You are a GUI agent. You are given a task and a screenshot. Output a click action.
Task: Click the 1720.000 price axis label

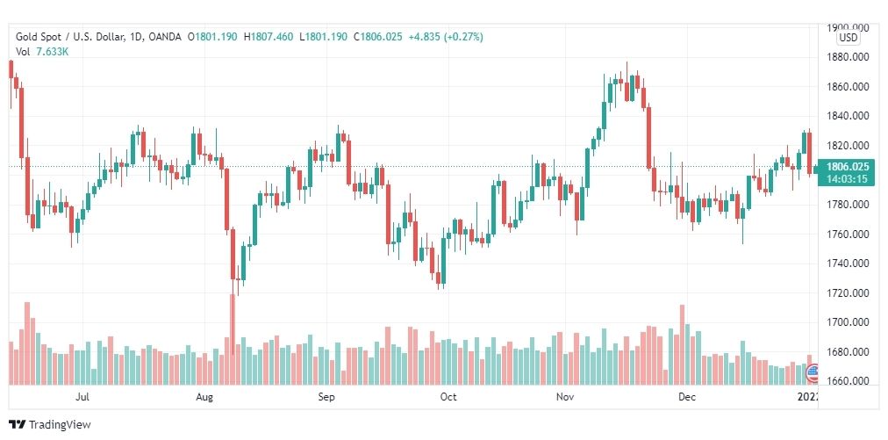tap(848, 293)
